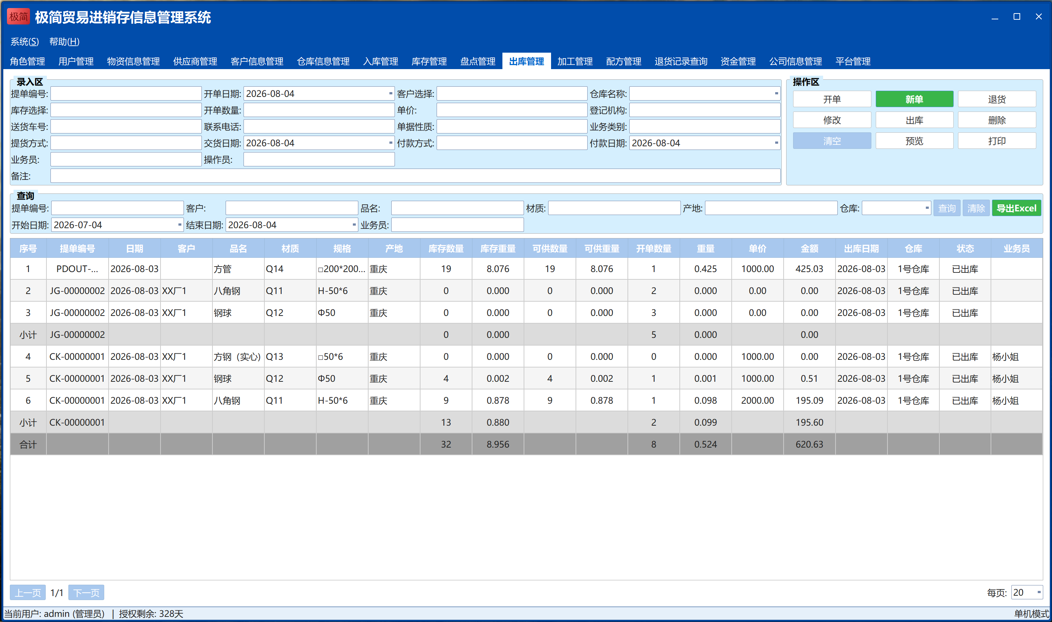
Task: Click the green 新单 button
Action: pyautogui.click(x=914, y=99)
